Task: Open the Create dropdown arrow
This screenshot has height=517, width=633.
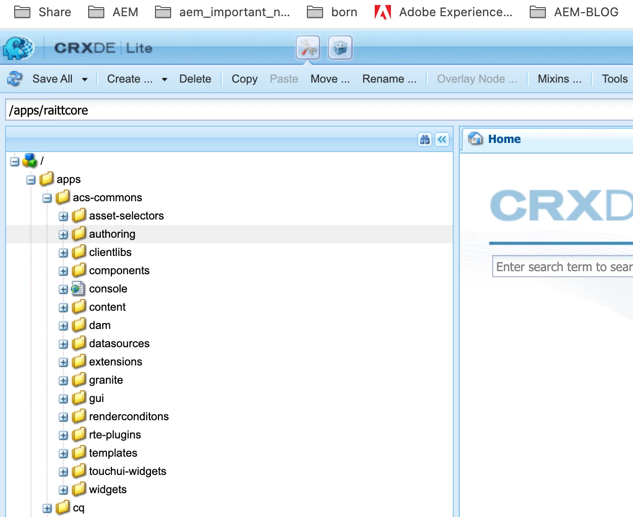Action: 165,79
